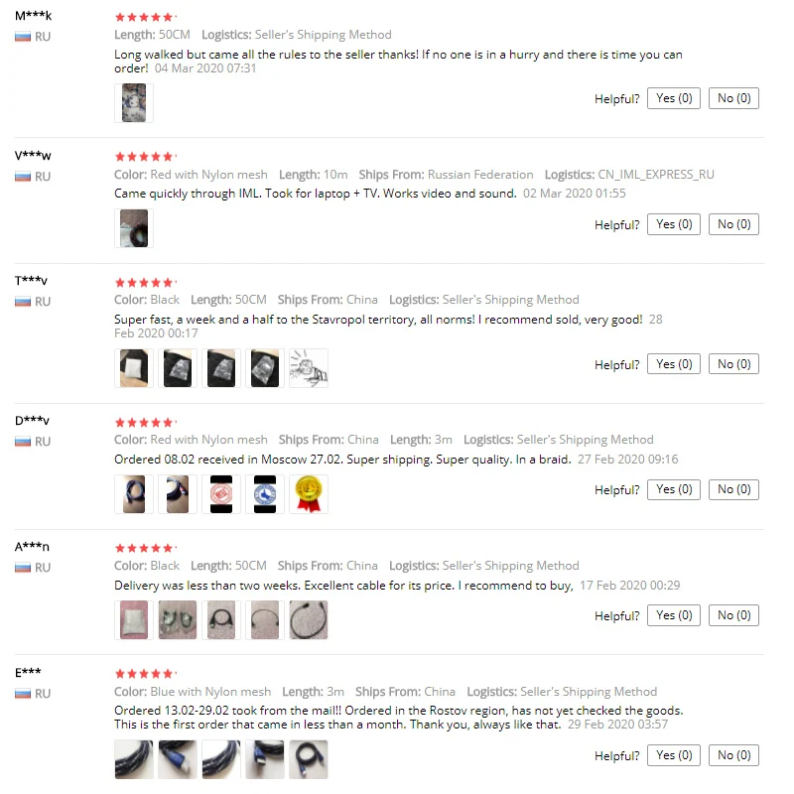Open second cable photo in D***v's review
The height and width of the screenshot is (794, 794).
tap(178, 494)
